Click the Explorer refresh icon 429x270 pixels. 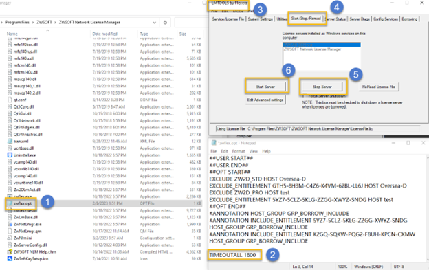click(x=165, y=23)
